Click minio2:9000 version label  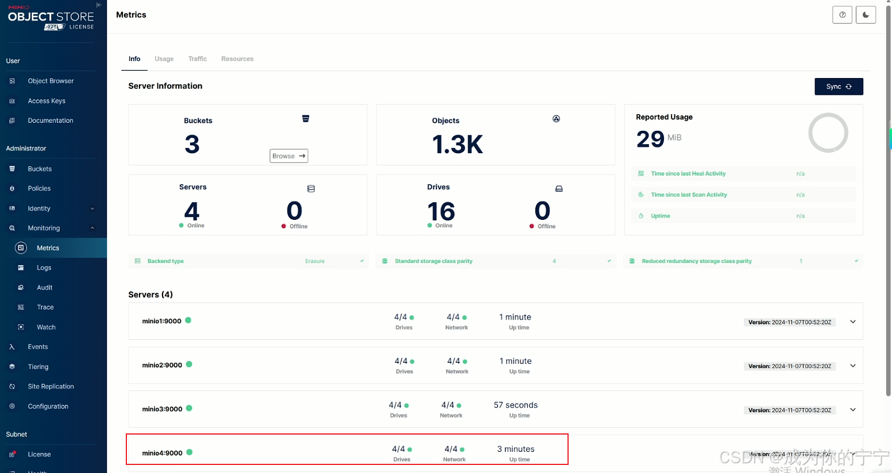(790, 366)
